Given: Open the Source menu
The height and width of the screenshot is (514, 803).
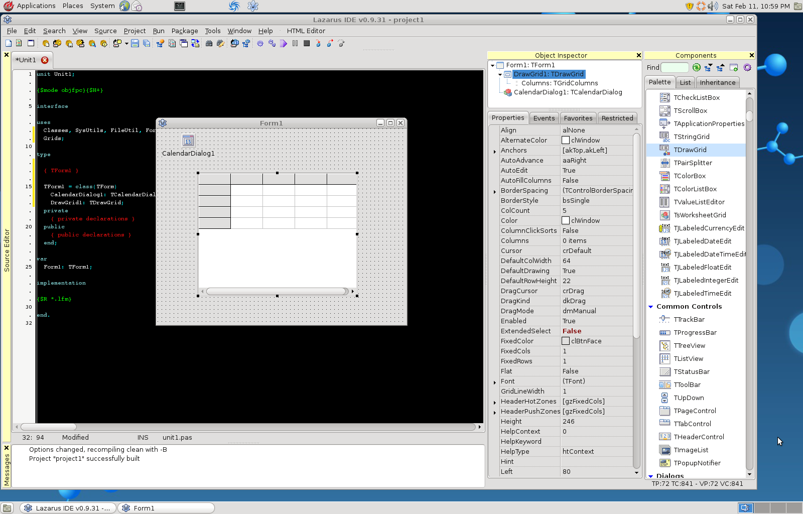Looking at the screenshot, I should point(105,31).
